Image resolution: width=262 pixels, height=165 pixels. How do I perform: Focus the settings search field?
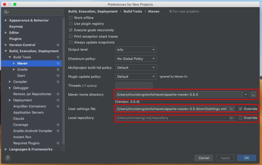click(33, 12)
